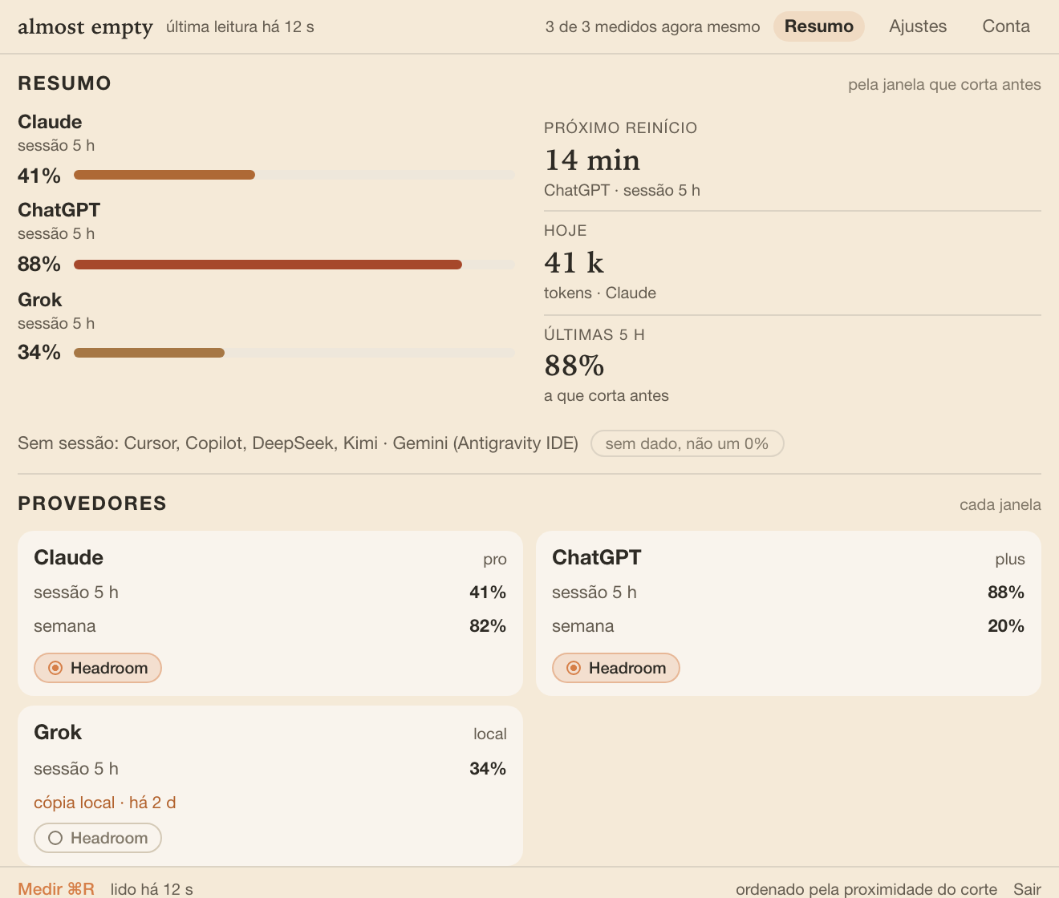Click the ChatGPT card title in Provedores
This screenshot has width=1059, height=898.
tap(597, 557)
